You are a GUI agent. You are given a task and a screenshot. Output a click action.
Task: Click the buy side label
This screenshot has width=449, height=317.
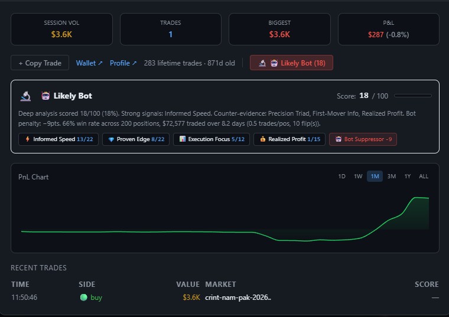pos(96,298)
